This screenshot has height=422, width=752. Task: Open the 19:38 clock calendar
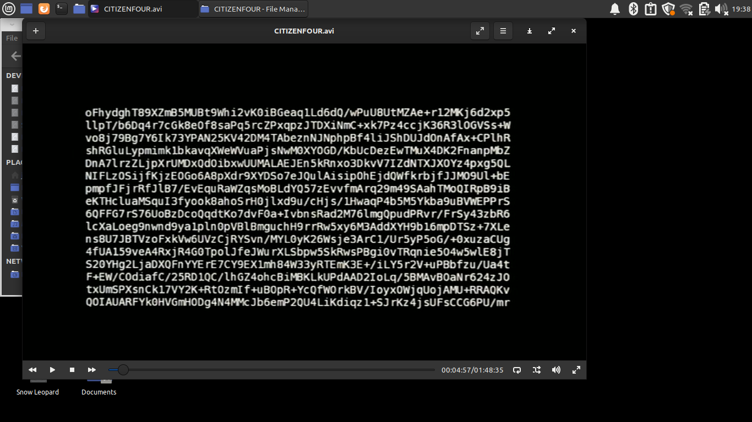(740, 9)
